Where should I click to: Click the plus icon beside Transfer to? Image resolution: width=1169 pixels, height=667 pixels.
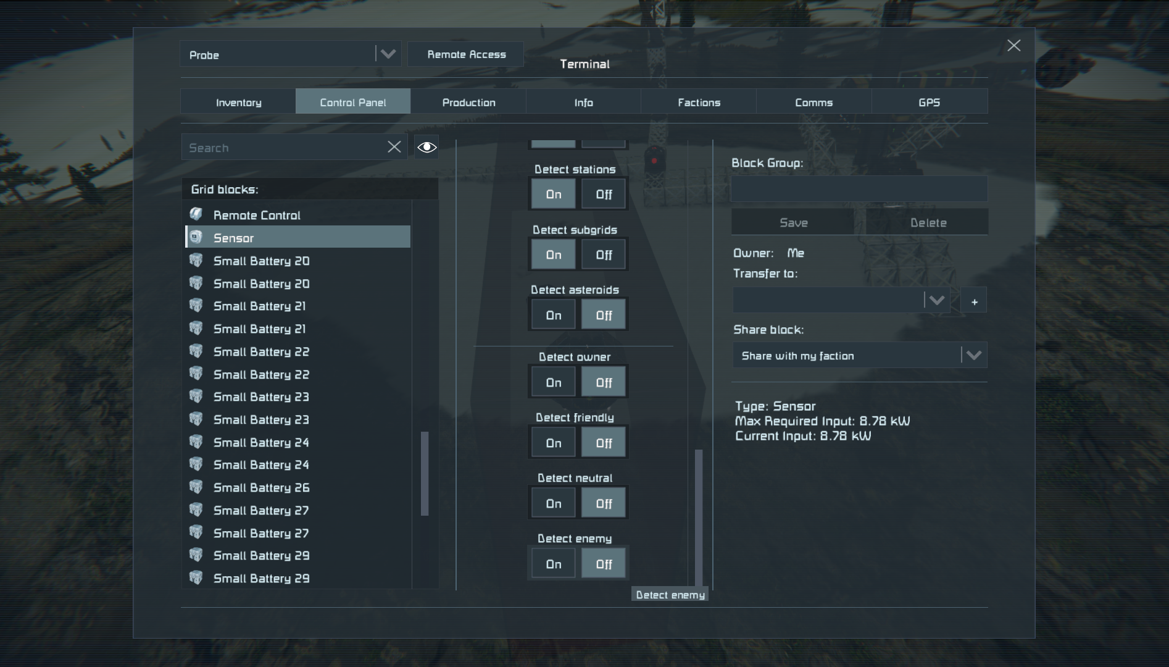pos(974,301)
